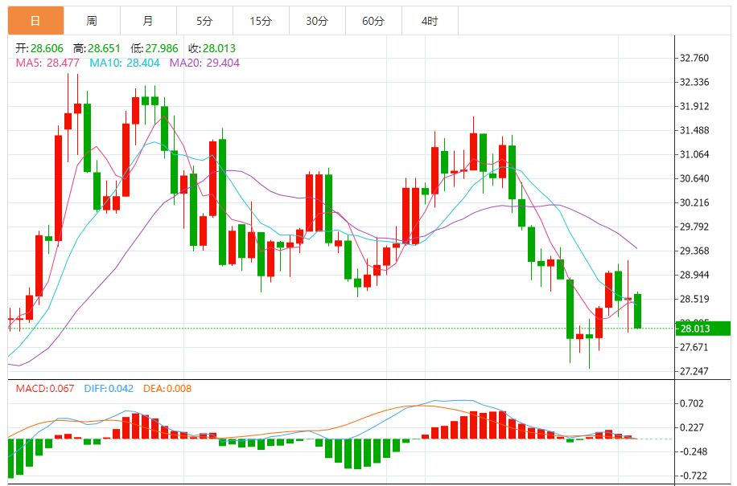Click the MA10: 28.404 label

pyautogui.click(x=125, y=63)
